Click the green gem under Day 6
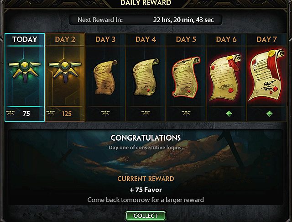 (x=229, y=113)
